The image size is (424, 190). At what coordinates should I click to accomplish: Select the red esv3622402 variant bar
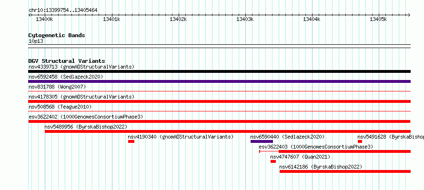click(x=219, y=121)
